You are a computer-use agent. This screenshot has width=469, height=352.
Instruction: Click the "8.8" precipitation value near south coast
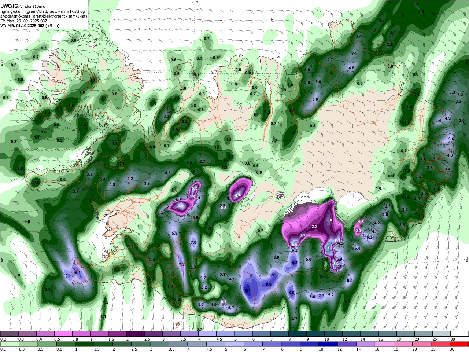point(292,293)
